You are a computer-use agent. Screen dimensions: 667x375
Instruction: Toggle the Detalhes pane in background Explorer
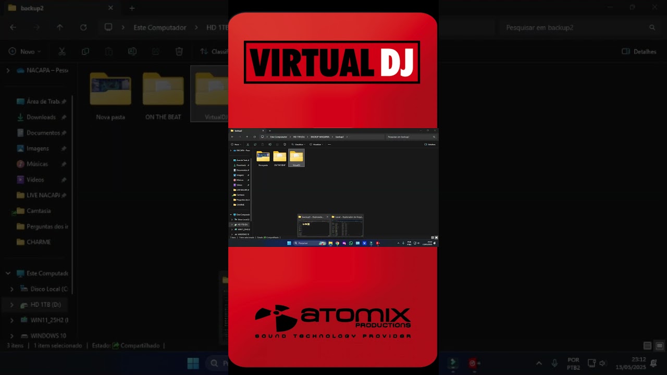tap(639, 52)
